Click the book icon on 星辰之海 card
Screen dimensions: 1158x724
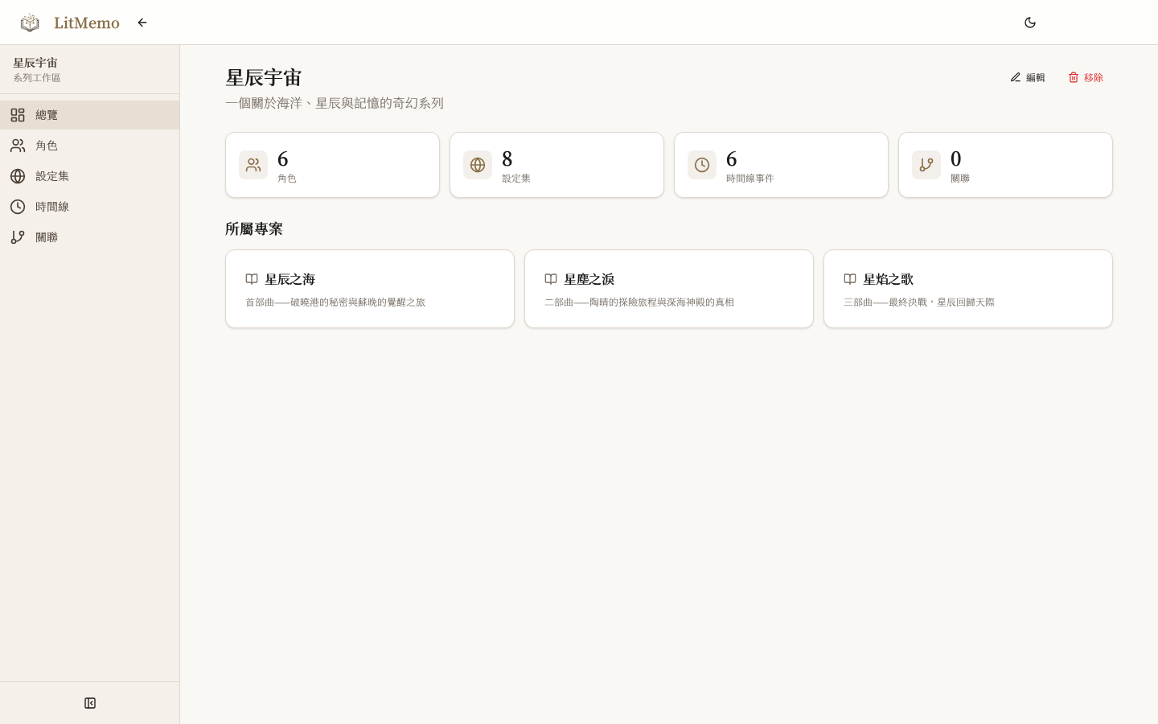tap(252, 279)
